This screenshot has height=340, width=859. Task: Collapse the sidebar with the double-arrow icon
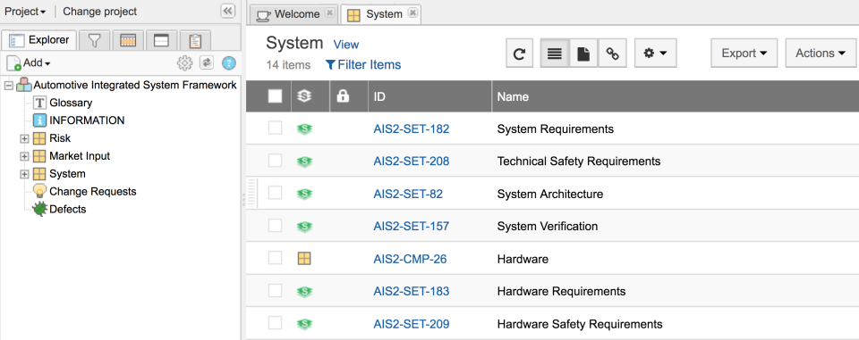pyautogui.click(x=227, y=11)
